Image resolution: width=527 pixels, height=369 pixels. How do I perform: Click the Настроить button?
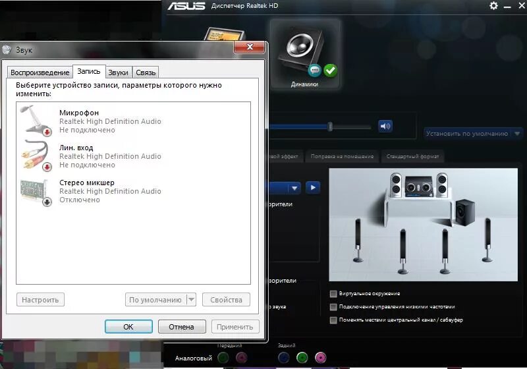tap(40, 299)
